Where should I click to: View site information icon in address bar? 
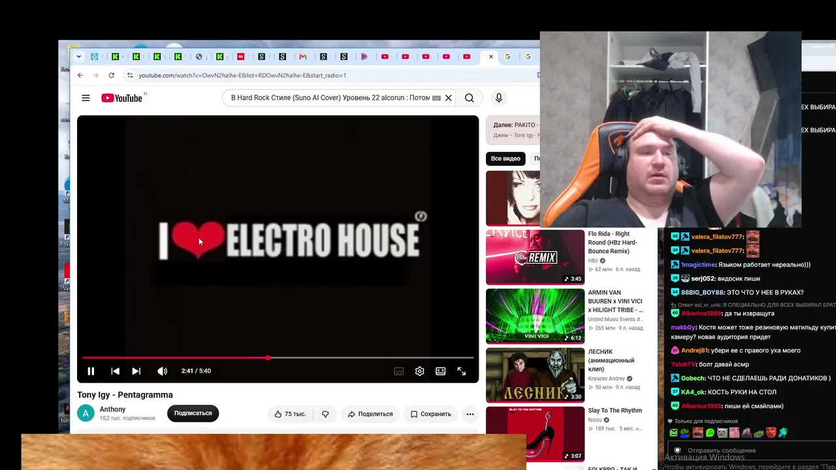point(130,75)
